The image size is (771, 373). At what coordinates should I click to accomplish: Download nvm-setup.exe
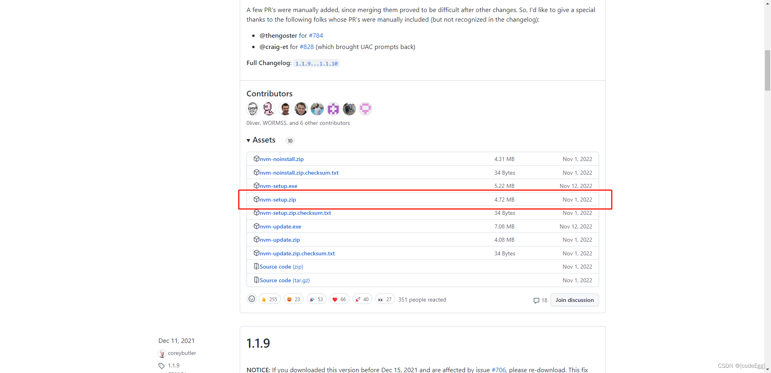(x=278, y=186)
